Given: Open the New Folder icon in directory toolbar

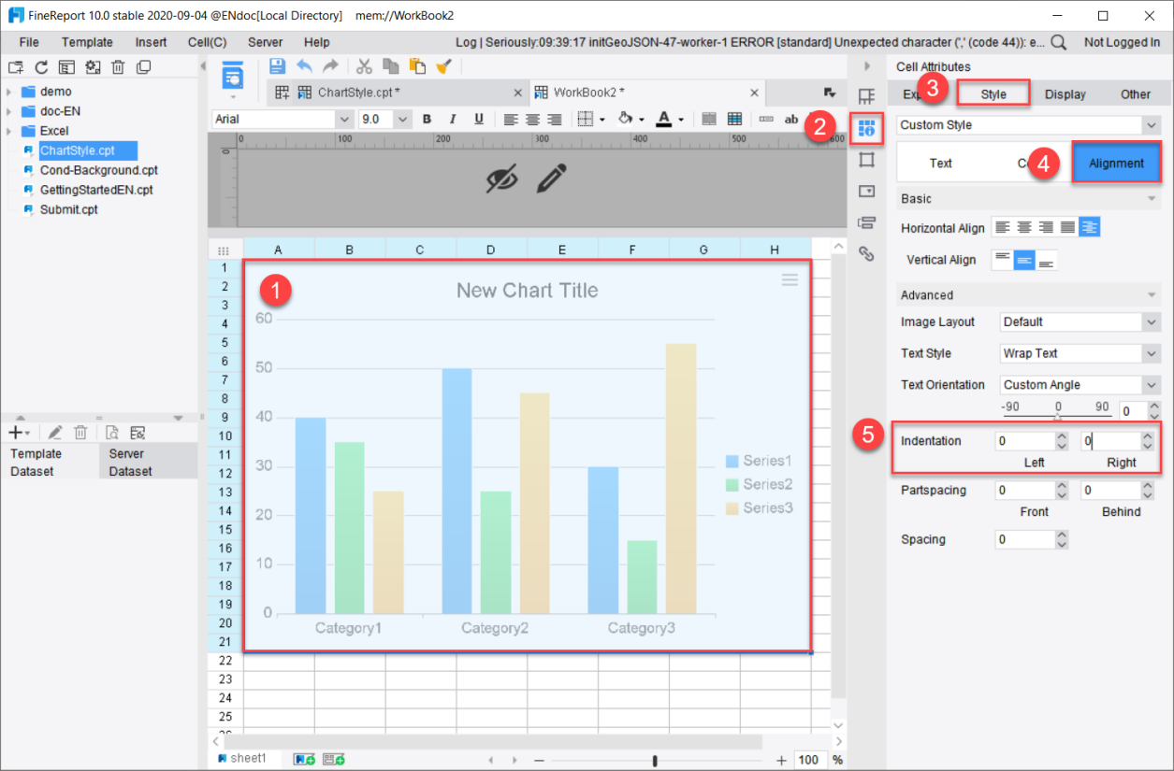Looking at the screenshot, I should [13, 66].
